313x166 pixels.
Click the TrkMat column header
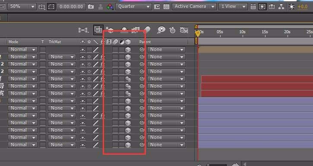pos(55,42)
